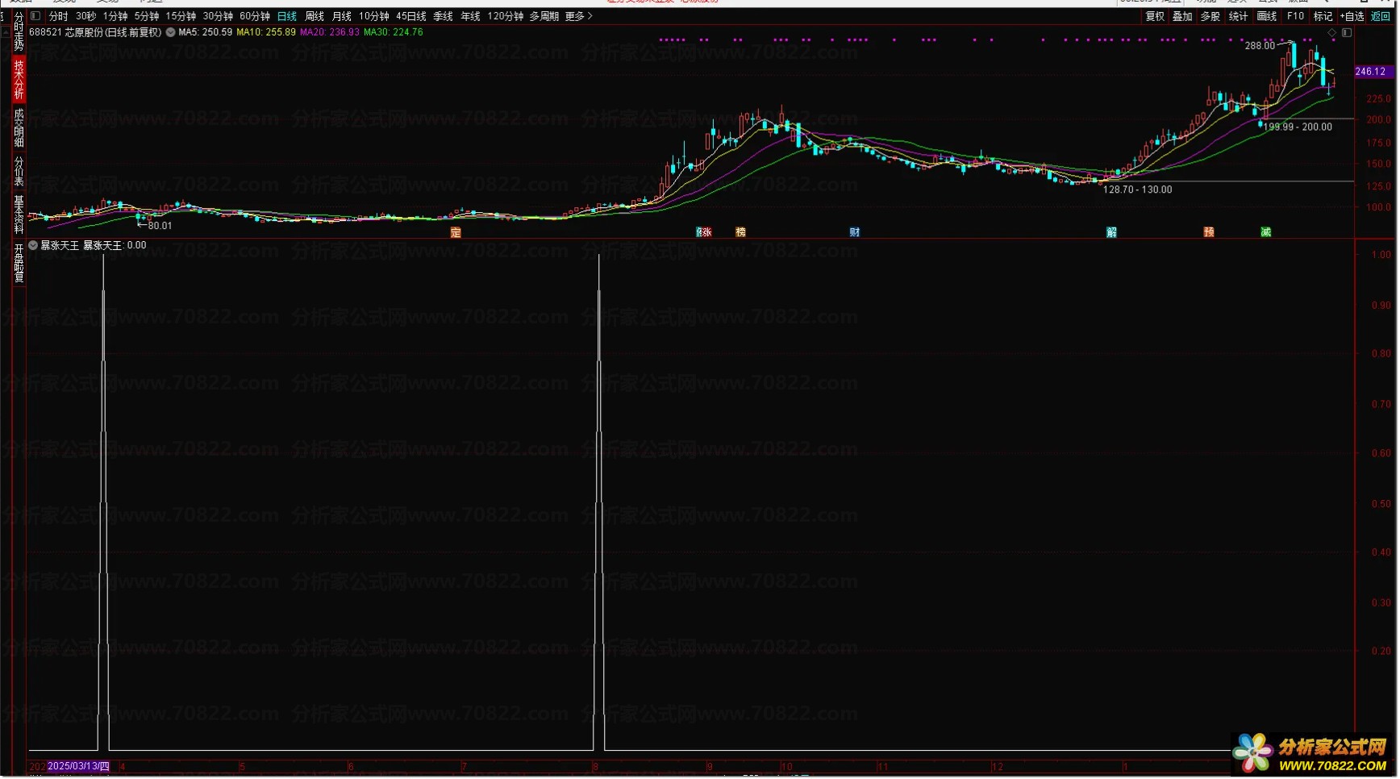1400x779 pixels.
Task: Expand the 更多 periods menu
Action: [x=579, y=16]
